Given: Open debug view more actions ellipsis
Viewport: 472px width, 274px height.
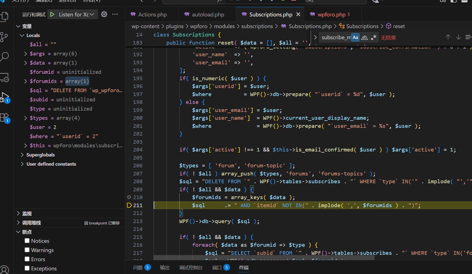Looking at the screenshot, I should coord(115,14).
